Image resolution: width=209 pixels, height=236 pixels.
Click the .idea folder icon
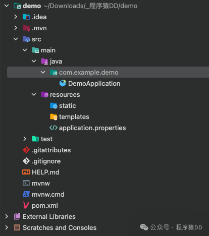[26, 17]
